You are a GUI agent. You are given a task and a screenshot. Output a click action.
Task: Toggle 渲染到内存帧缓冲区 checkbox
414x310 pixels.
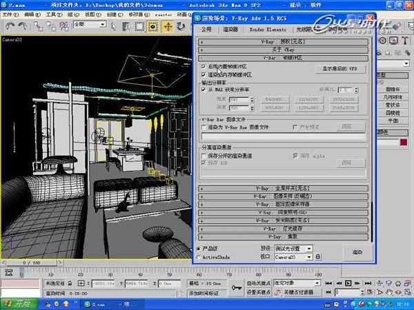pyautogui.click(x=204, y=75)
